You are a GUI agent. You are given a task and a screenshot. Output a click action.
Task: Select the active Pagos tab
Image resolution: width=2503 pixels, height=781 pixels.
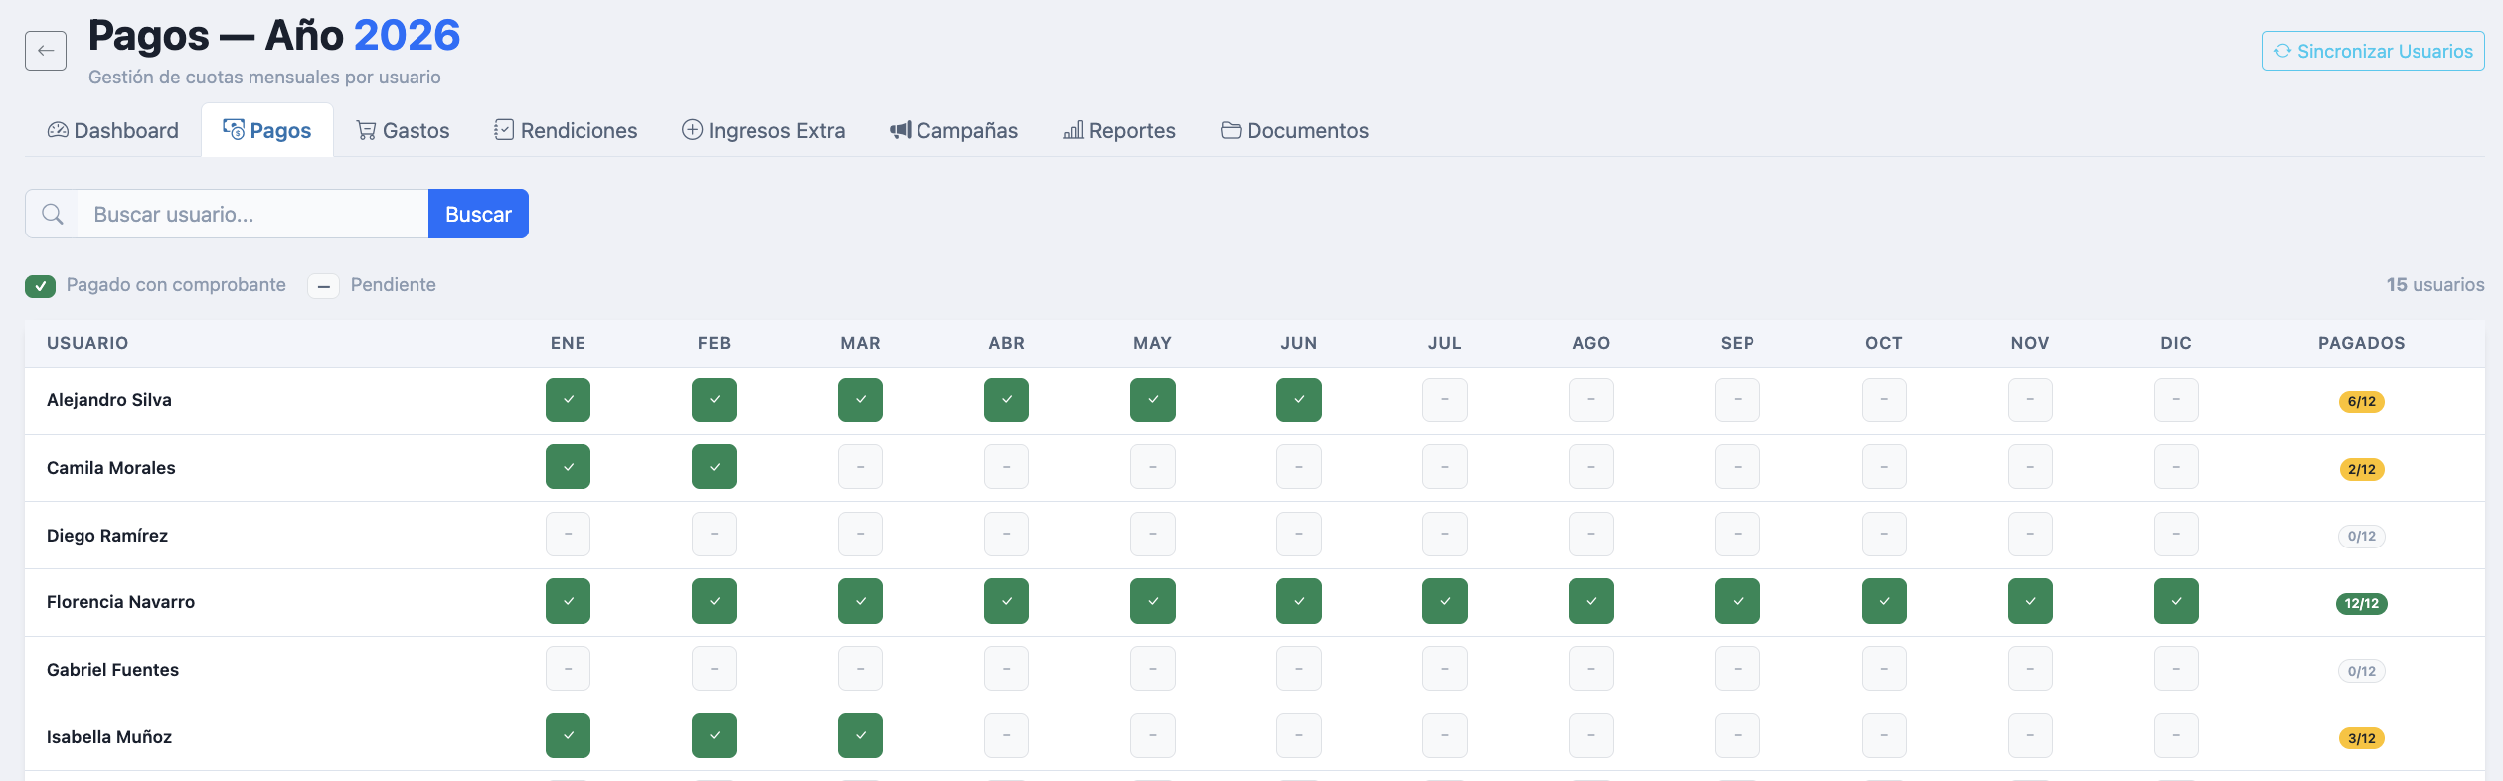(267, 130)
